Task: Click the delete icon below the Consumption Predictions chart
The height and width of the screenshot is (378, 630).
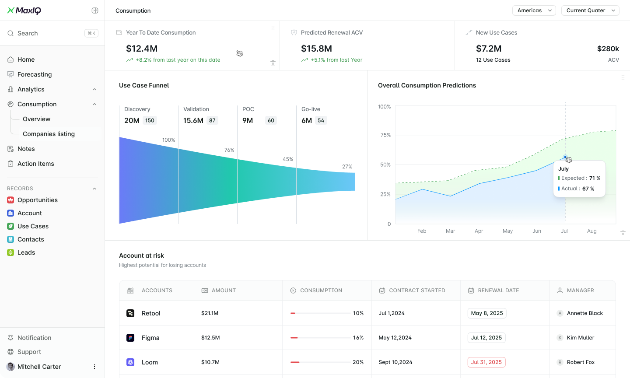Action: pos(623,233)
